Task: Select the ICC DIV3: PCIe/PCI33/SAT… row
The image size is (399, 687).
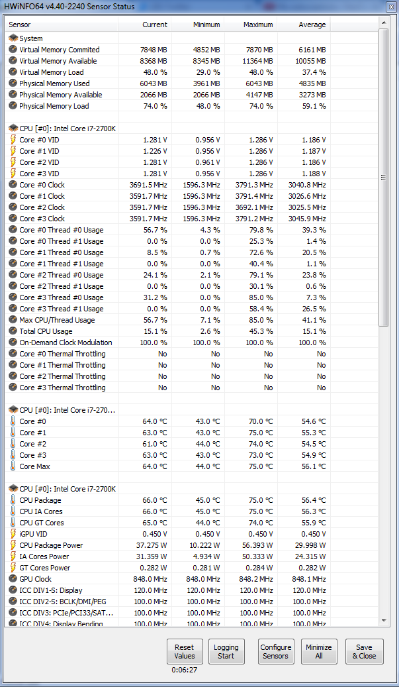Action: click(x=192, y=613)
